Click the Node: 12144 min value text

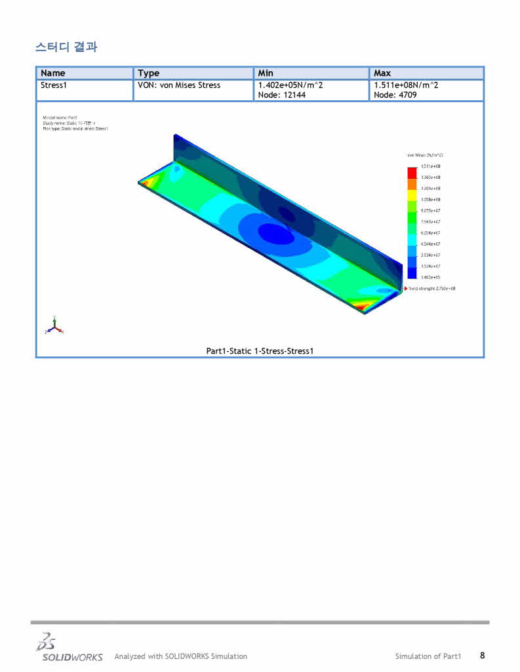click(x=282, y=95)
